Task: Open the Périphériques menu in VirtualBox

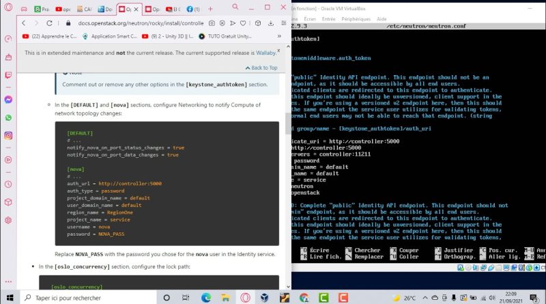Action: 356,19
